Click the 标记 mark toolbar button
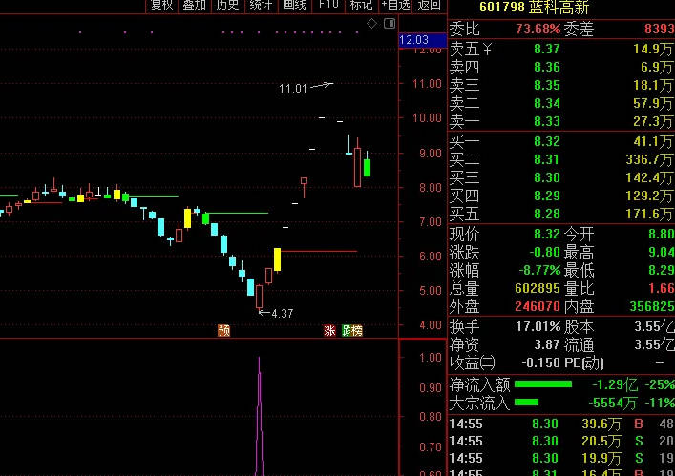 361,5
